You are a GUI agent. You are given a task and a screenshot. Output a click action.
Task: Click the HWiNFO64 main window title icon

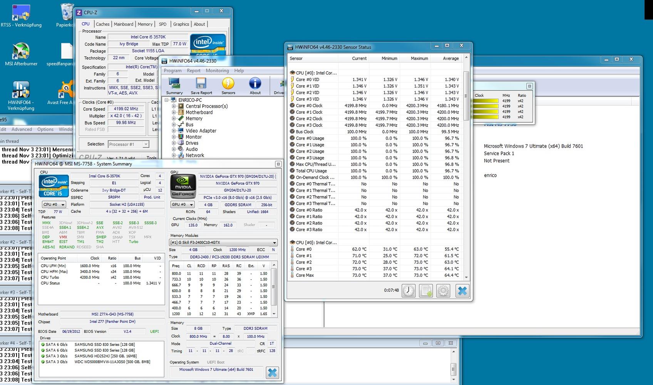[164, 61]
